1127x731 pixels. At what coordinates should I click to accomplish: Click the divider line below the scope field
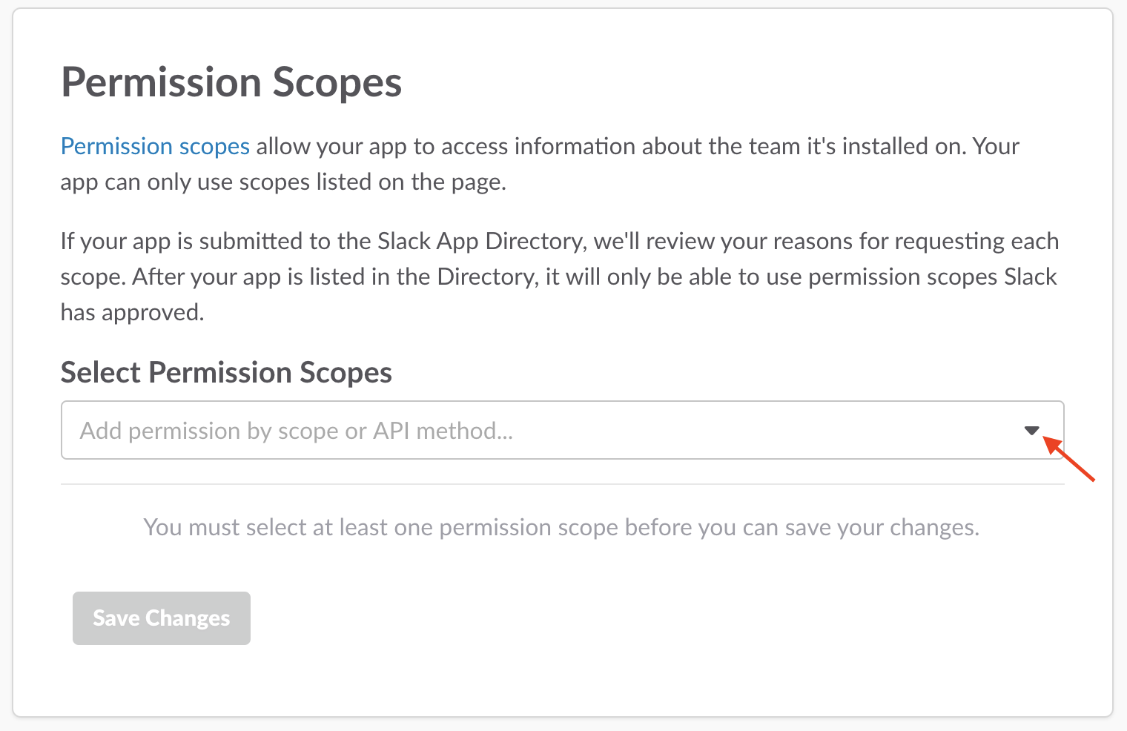562,484
